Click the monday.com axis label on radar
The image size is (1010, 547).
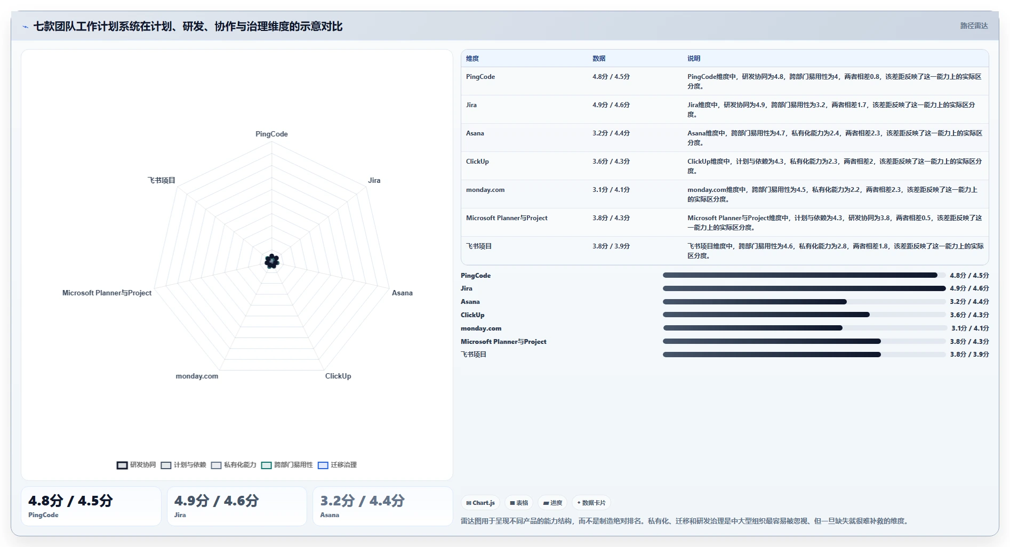pos(197,376)
